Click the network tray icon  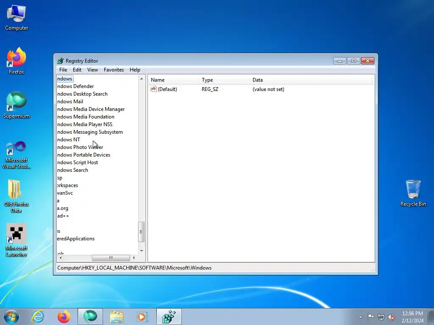(x=381, y=317)
